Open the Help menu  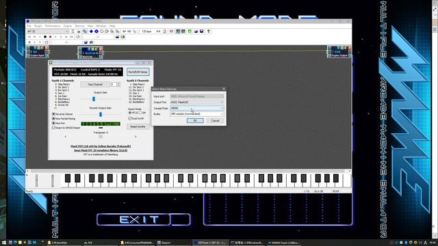click(112, 26)
